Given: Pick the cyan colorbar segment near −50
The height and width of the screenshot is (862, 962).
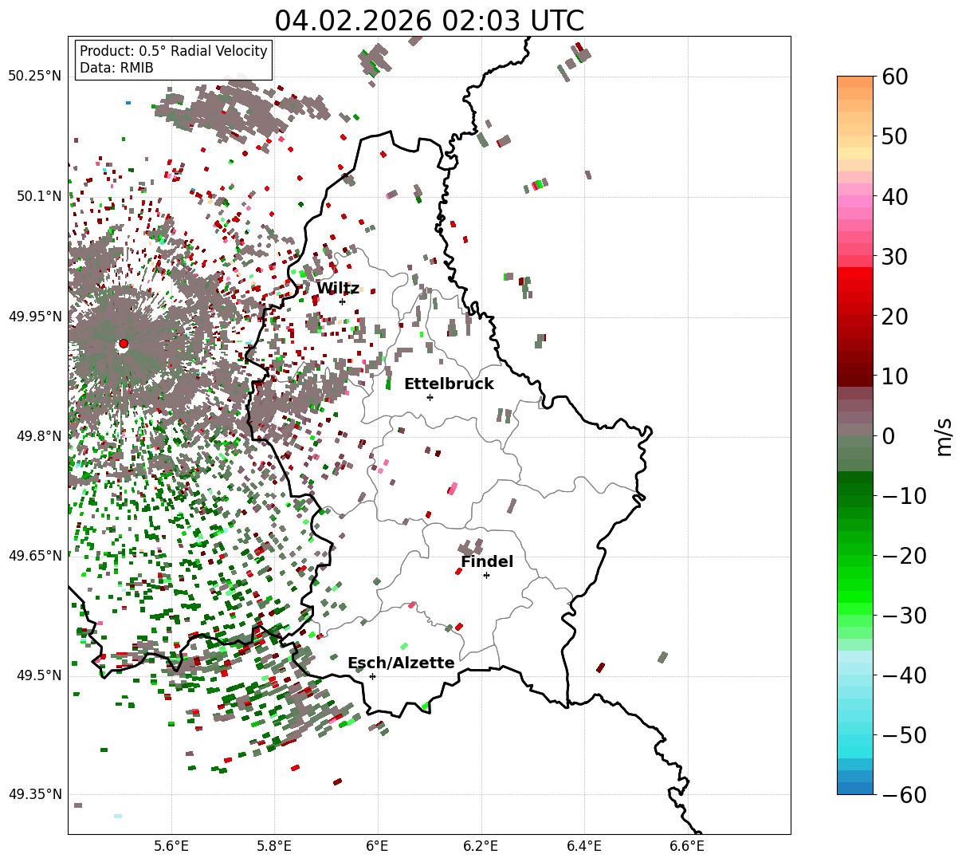Looking at the screenshot, I should [x=855, y=741].
